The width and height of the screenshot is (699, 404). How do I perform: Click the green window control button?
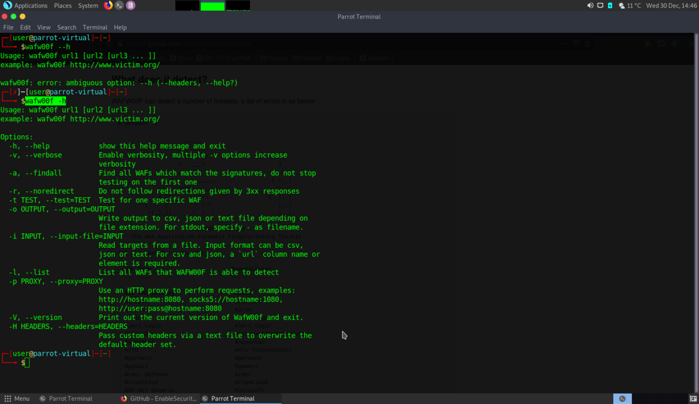[x=14, y=16]
